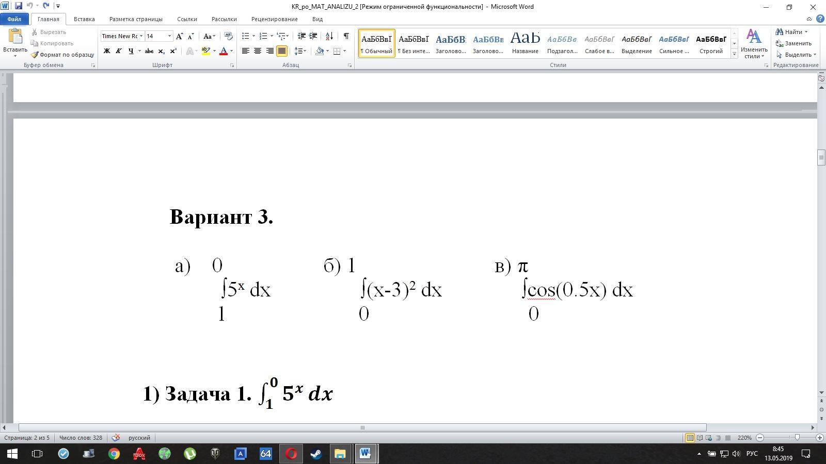Center-align the paragraph text
This screenshot has width=826, height=464.
[x=257, y=51]
